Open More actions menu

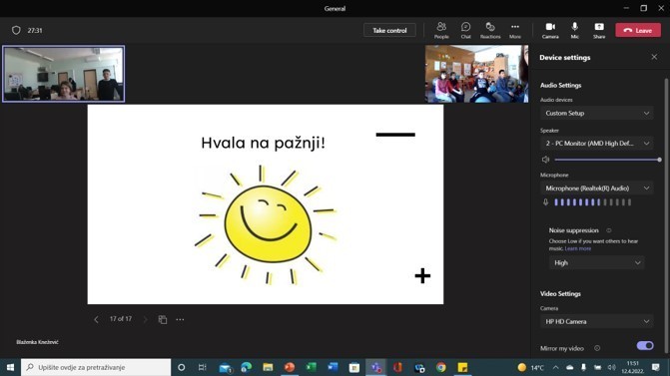515,30
